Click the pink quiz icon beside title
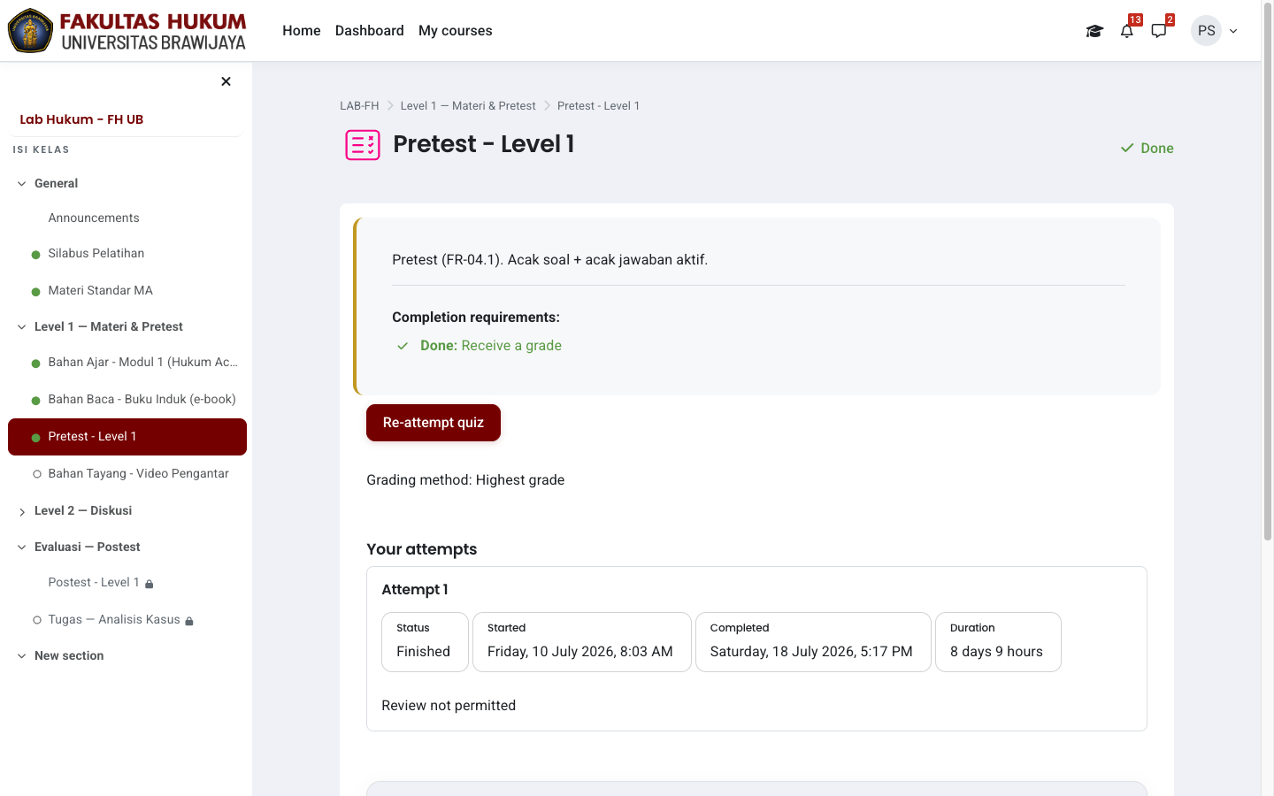The height and width of the screenshot is (796, 1274). 363,145
